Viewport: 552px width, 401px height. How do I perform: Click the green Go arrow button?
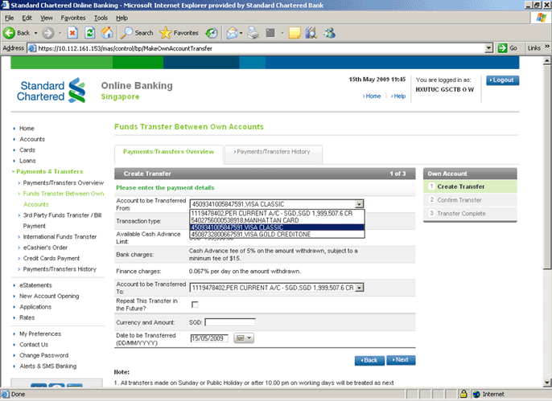[x=502, y=48]
